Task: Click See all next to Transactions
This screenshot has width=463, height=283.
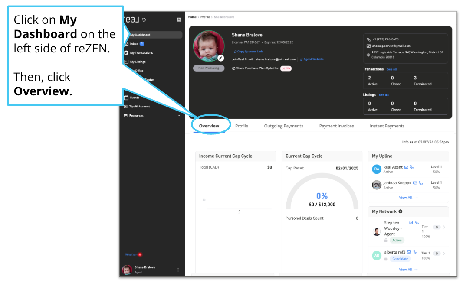Action: [x=391, y=69]
